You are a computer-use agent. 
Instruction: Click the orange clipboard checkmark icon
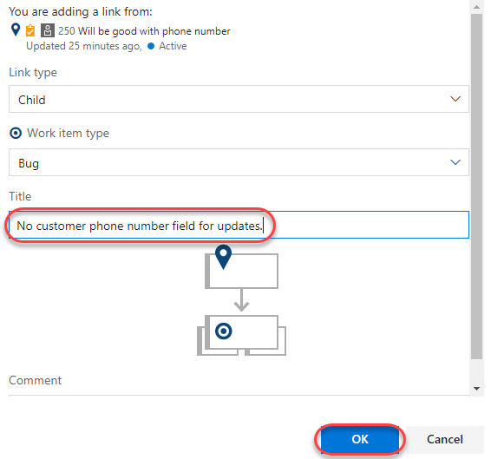click(30, 30)
